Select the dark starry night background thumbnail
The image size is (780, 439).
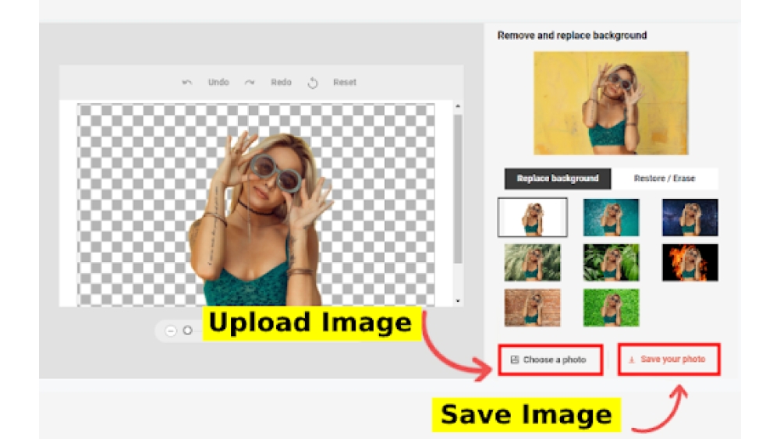click(690, 218)
